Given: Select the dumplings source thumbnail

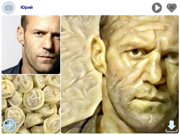Looking at the screenshot, I should [31, 104].
